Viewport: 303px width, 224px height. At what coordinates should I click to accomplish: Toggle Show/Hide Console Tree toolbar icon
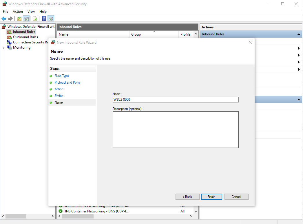click(26, 19)
